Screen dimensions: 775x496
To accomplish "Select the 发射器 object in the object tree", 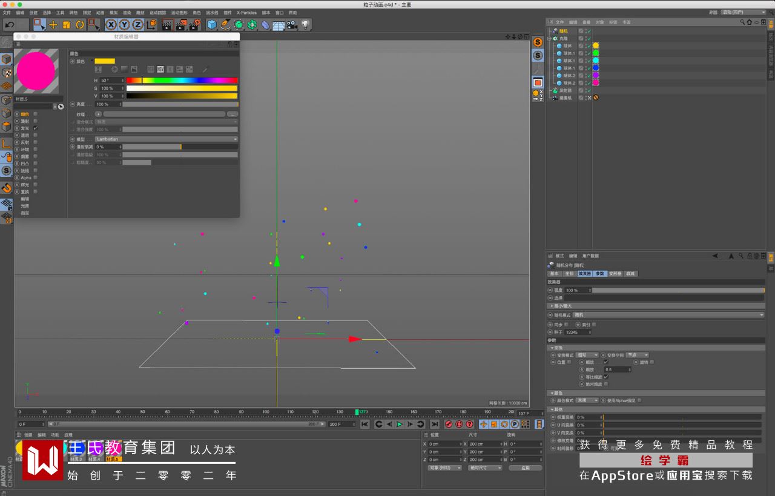I will pyautogui.click(x=565, y=90).
